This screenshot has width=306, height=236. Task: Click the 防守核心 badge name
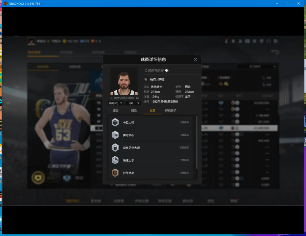128,135
